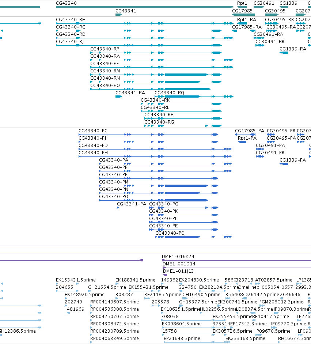Select the CG17985 gene label
The image size is (311, 344).
click(242, 11)
